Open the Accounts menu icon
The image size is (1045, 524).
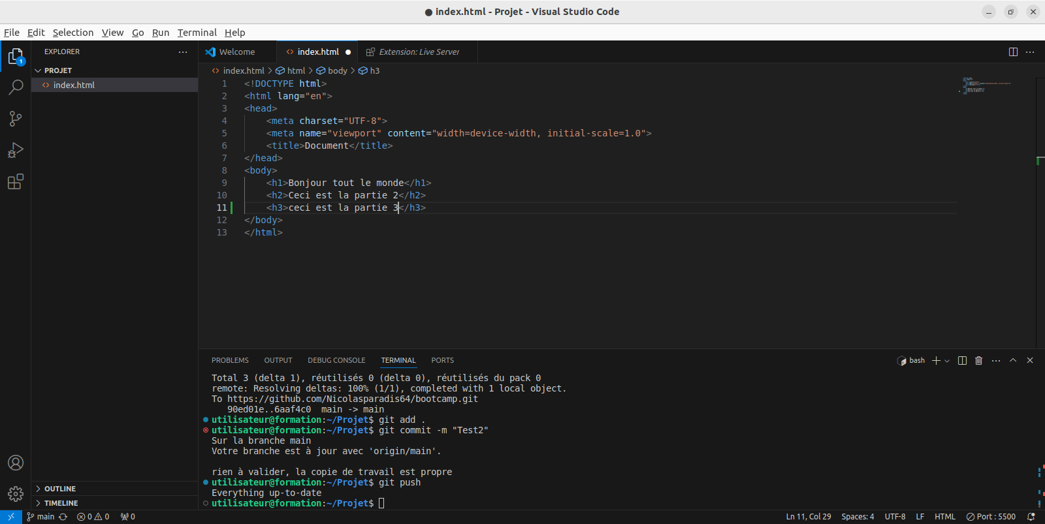point(16,463)
